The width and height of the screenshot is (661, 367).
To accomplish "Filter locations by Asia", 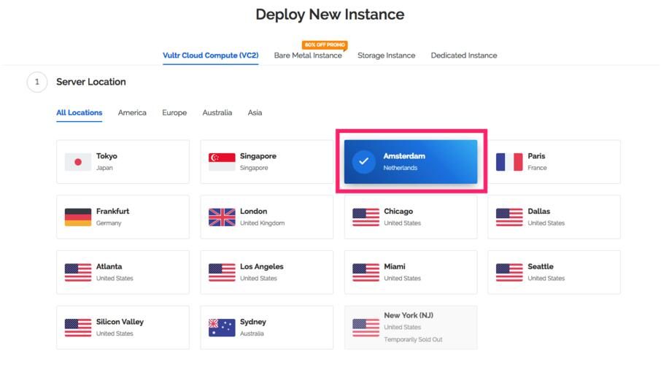I will pyautogui.click(x=255, y=113).
